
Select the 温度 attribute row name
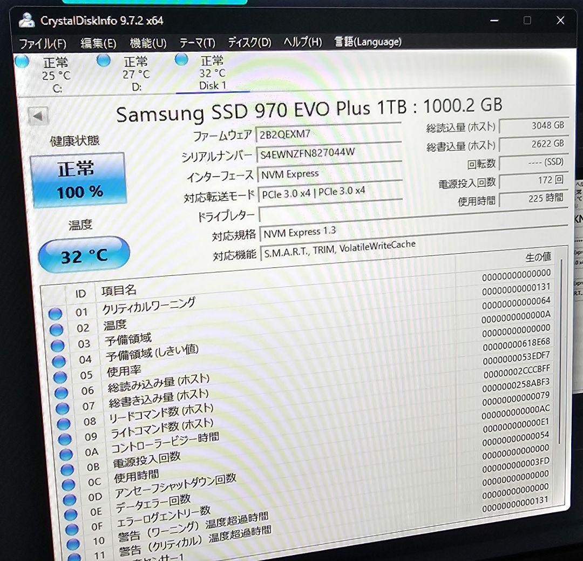point(115,325)
